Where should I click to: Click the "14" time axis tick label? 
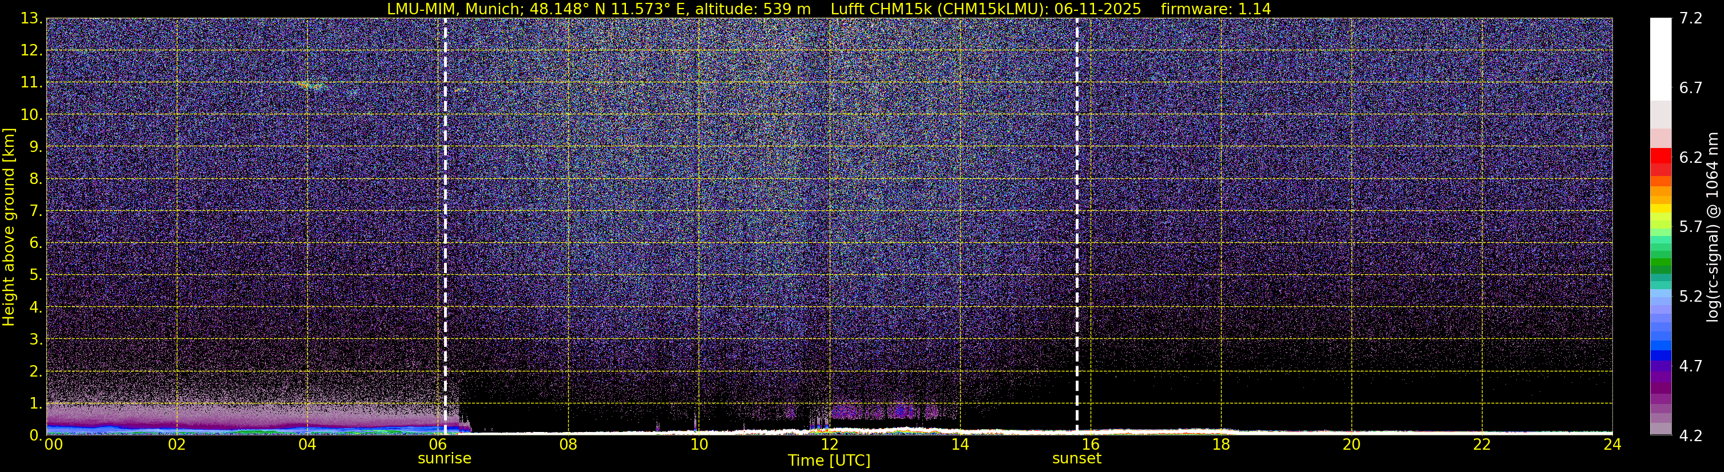click(x=960, y=445)
